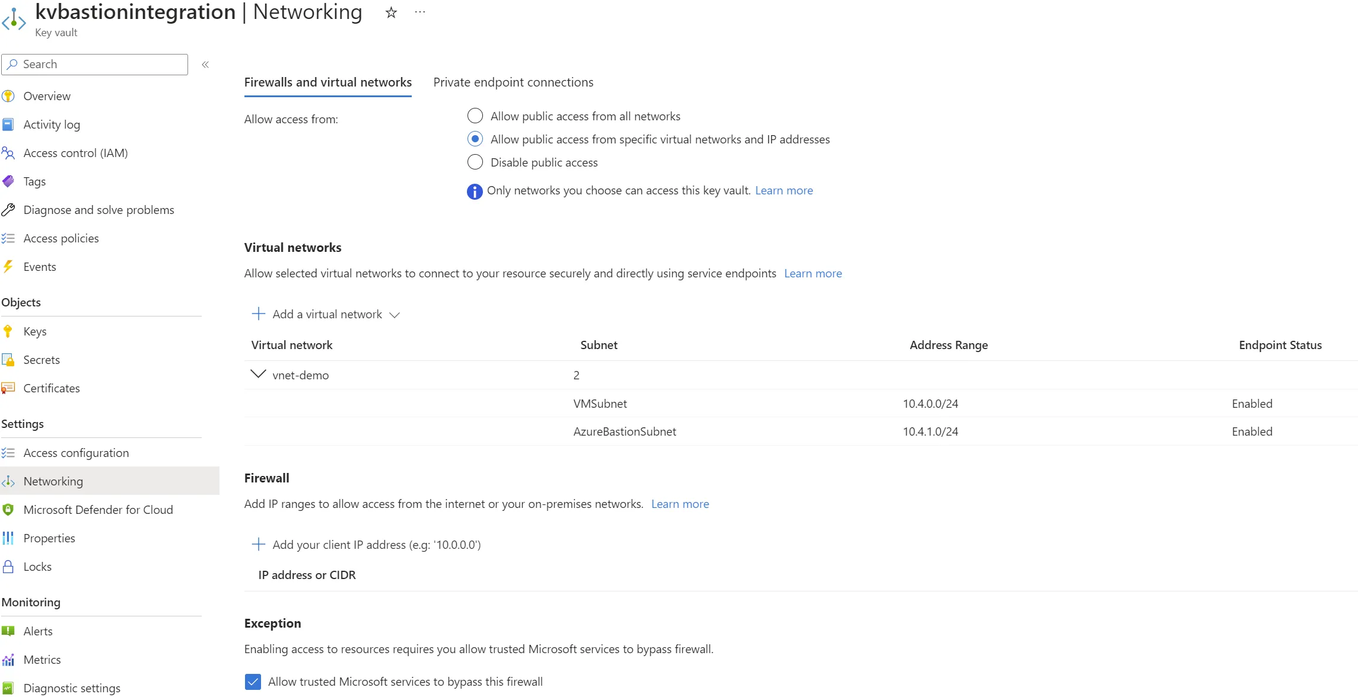The width and height of the screenshot is (1358, 697).
Task: Click the Overview icon in the sidebar
Action: click(8, 96)
